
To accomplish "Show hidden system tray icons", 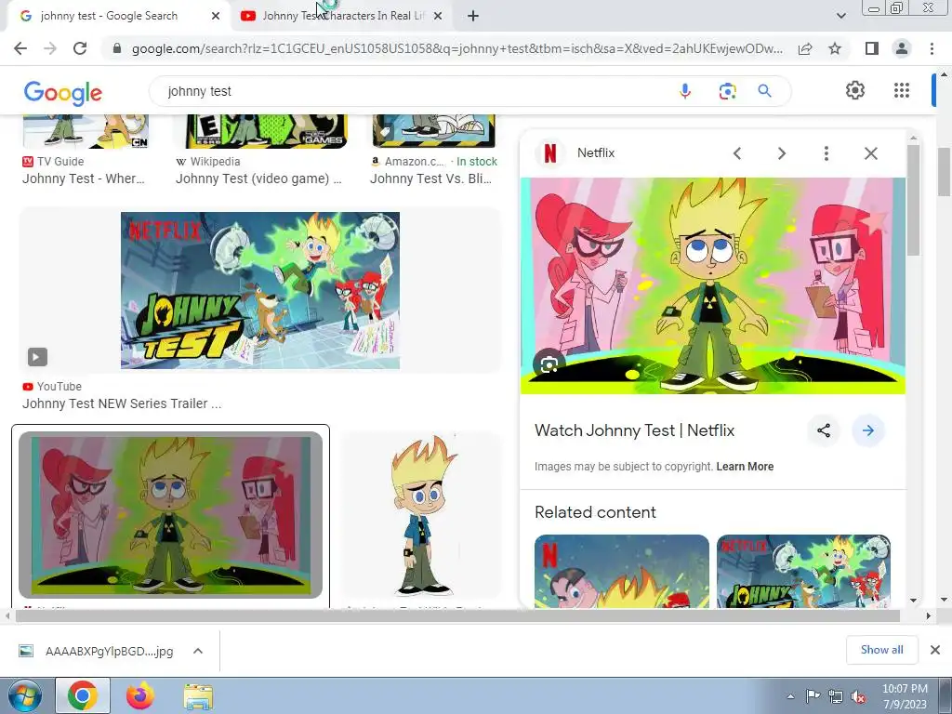I will [x=790, y=696].
